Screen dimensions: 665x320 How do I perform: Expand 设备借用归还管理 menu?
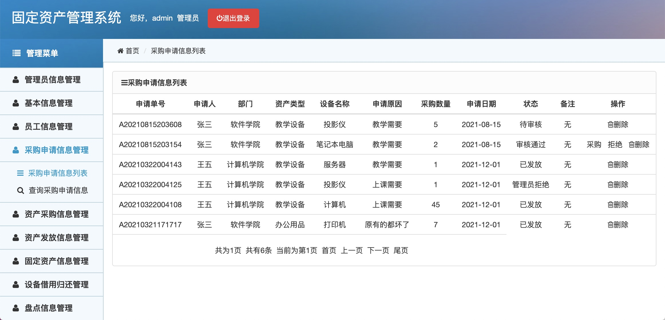pos(52,285)
